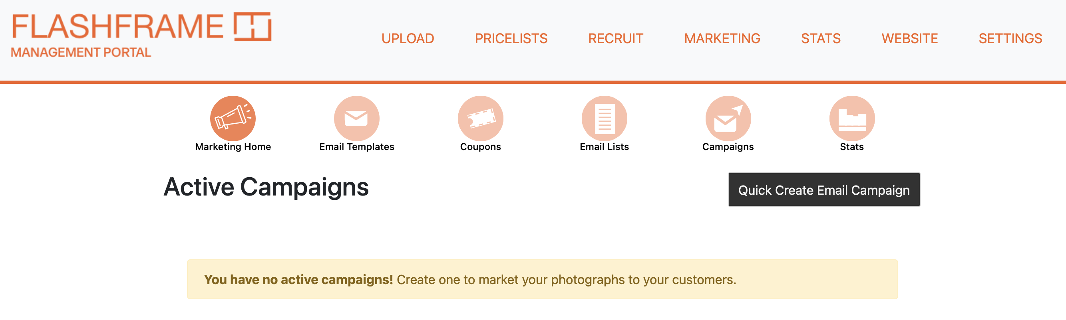Image resolution: width=1066 pixels, height=320 pixels.
Task: Click the Email Lists text label
Action: (x=604, y=147)
